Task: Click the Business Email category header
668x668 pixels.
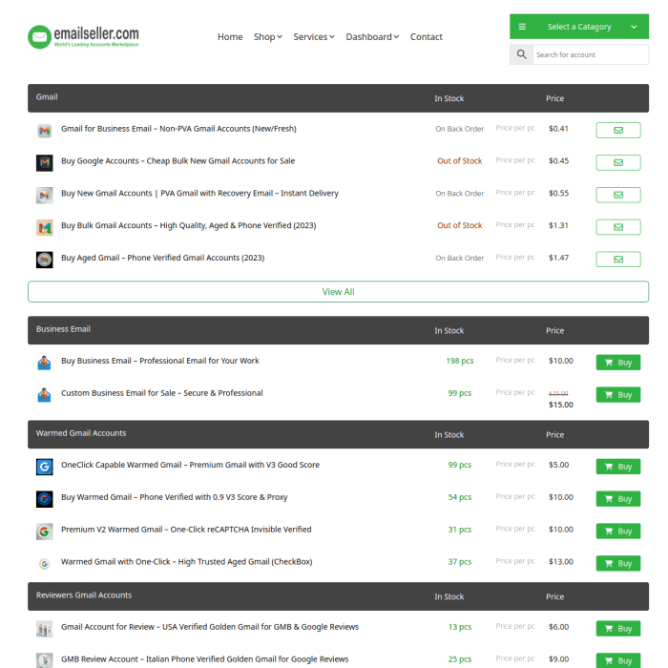Action: [64, 329]
